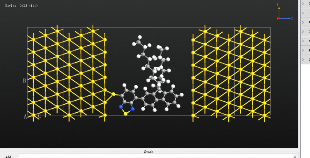The width and height of the screenshot is (310, 158).
Task: Click the Add button beside the Stash
Action: click(8, 157)
